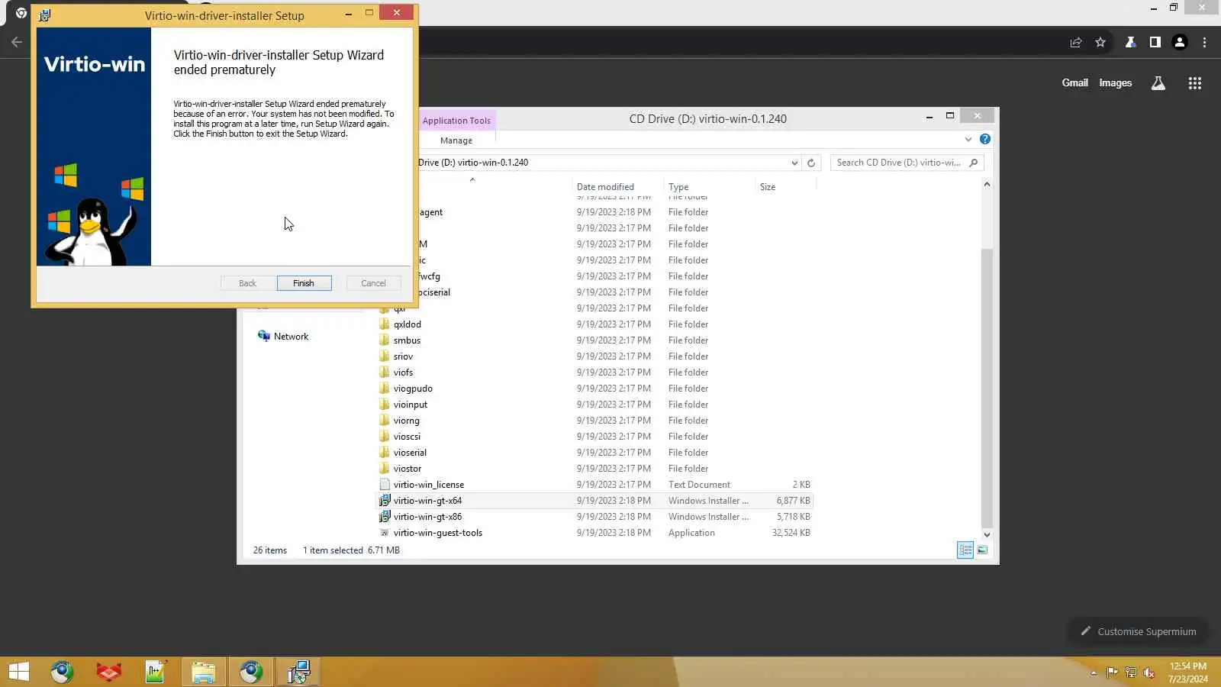Open File Explorer from the taskbar
1221x687 pixels.
pyautogui.click(x=203, y=672)
